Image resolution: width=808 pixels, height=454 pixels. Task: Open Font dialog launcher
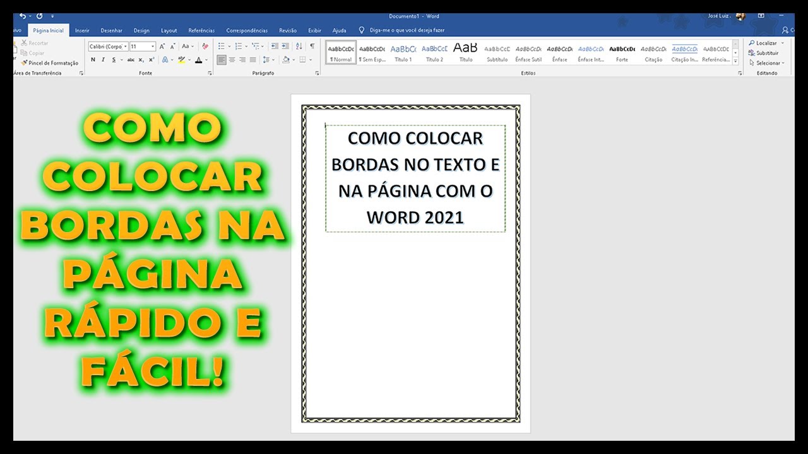[x=210, y=73]
